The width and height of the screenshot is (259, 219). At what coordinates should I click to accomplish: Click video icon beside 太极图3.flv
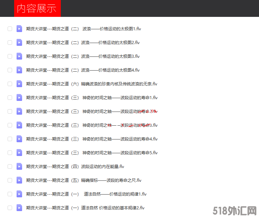point(19,56)
